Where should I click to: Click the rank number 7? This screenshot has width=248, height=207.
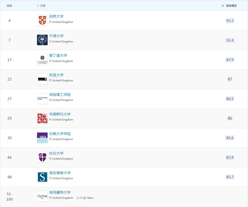point(10,40)
